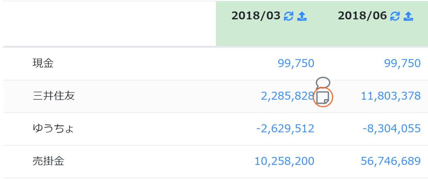The height and width of the screenshot is (180, 428).
Task: Open ゆうちょ amount -2,629,512
Action: [285, 128]
